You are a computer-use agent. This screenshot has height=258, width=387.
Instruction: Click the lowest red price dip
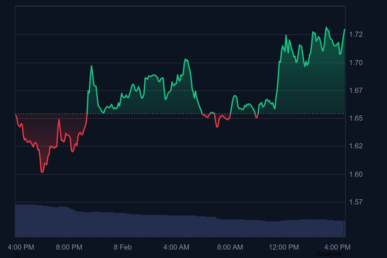42,173
